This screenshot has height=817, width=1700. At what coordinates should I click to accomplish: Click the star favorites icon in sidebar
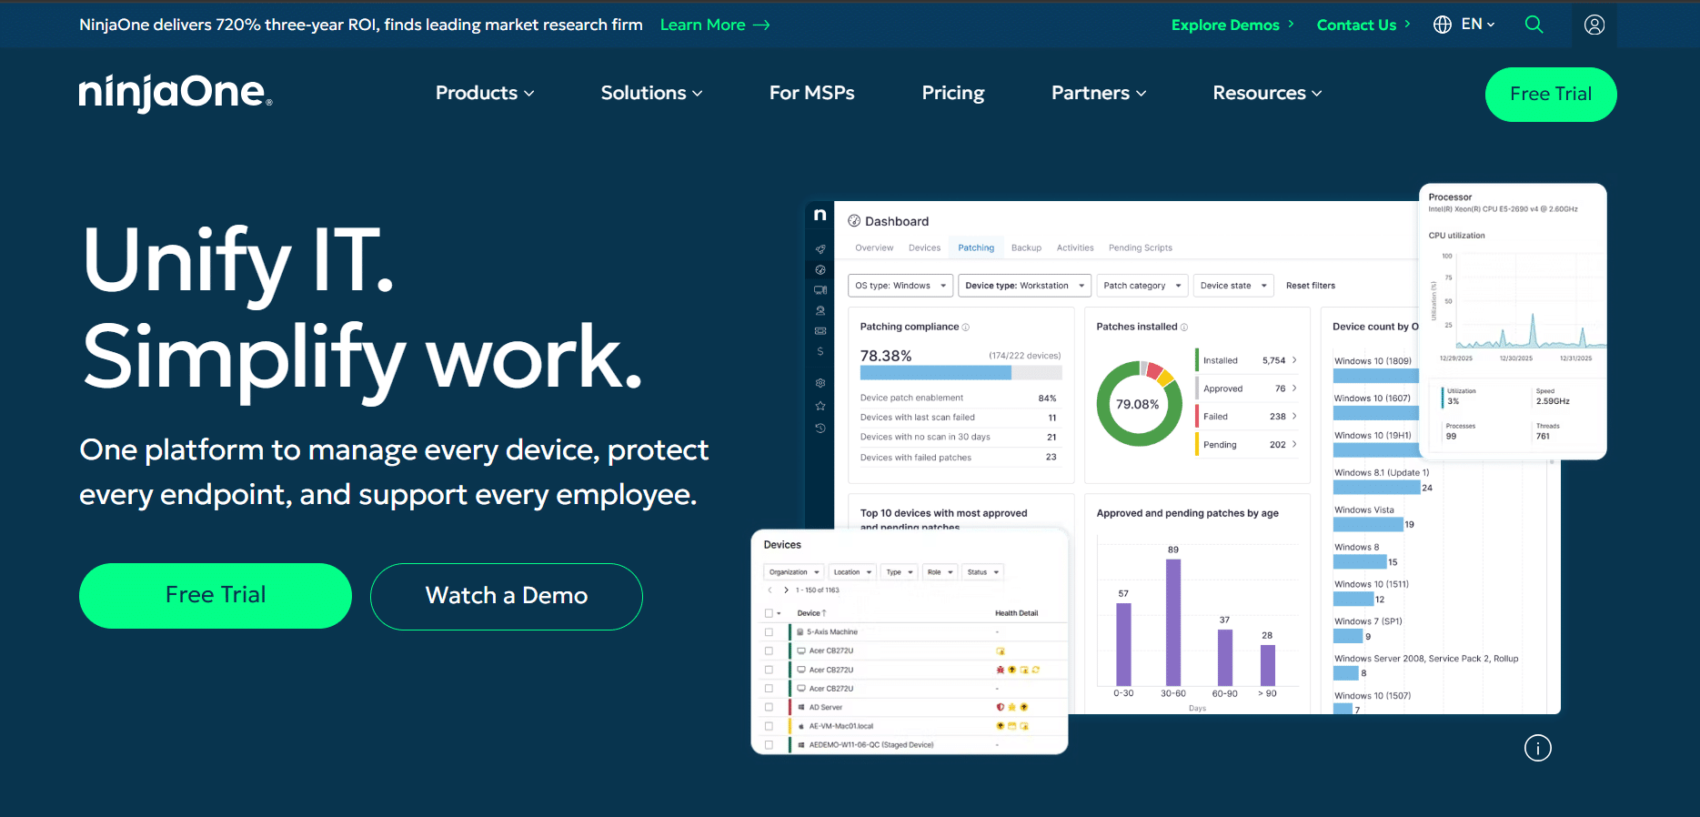820,406
